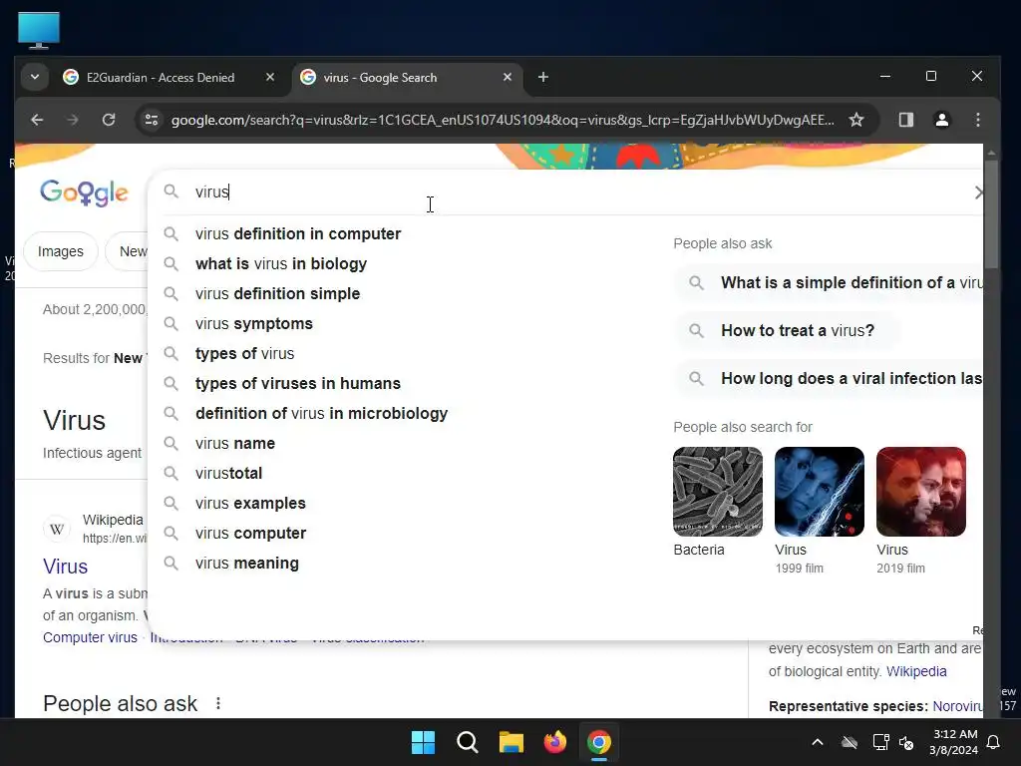Open Virus 1999 film thumbnail
1021x766 pixels.
[820, 492]
